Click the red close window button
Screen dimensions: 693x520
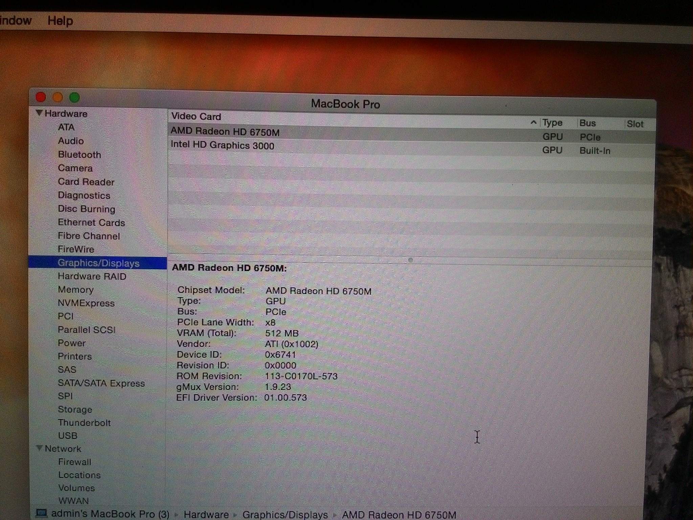[41, 97]
